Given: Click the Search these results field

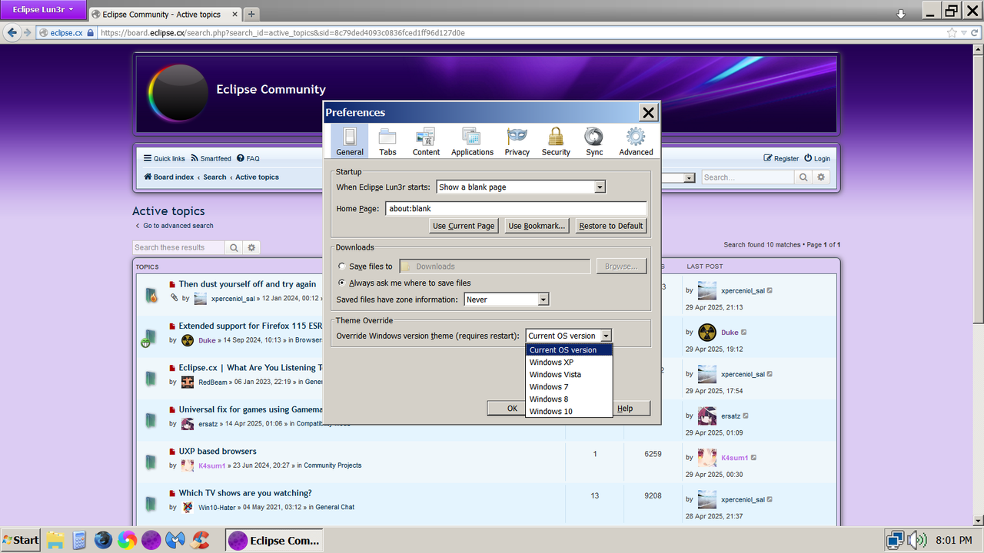Looking at the screenshot, I should point(178,247).
